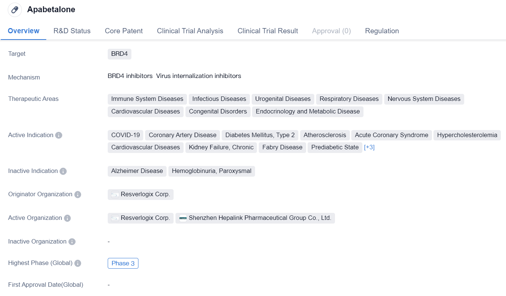Open the COVID-19 indication tag
The height and width of the screenshot is (296, 506).
tap(125, 135)
